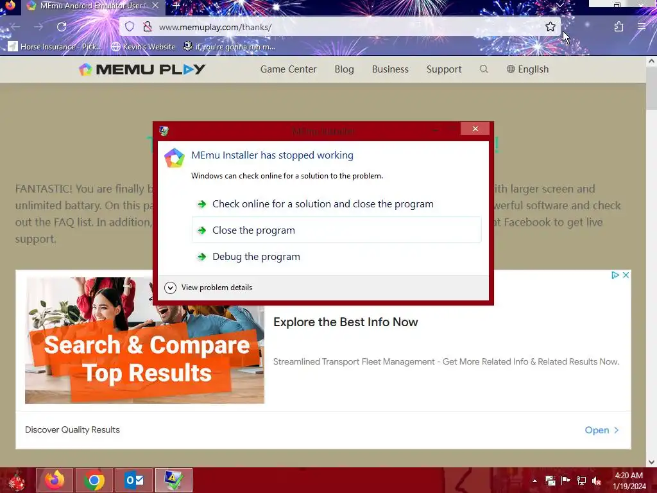Open Outlook from the taskbar

pos(134,480)
